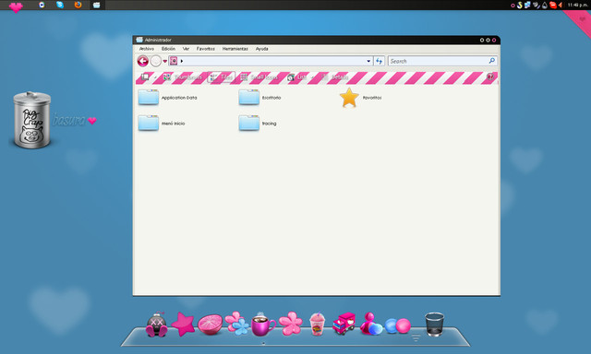Select the Application Data folder

pos(167,98)
